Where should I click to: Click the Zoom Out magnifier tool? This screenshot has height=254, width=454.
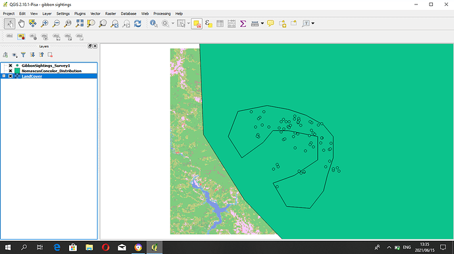click(x=56, y=24)
